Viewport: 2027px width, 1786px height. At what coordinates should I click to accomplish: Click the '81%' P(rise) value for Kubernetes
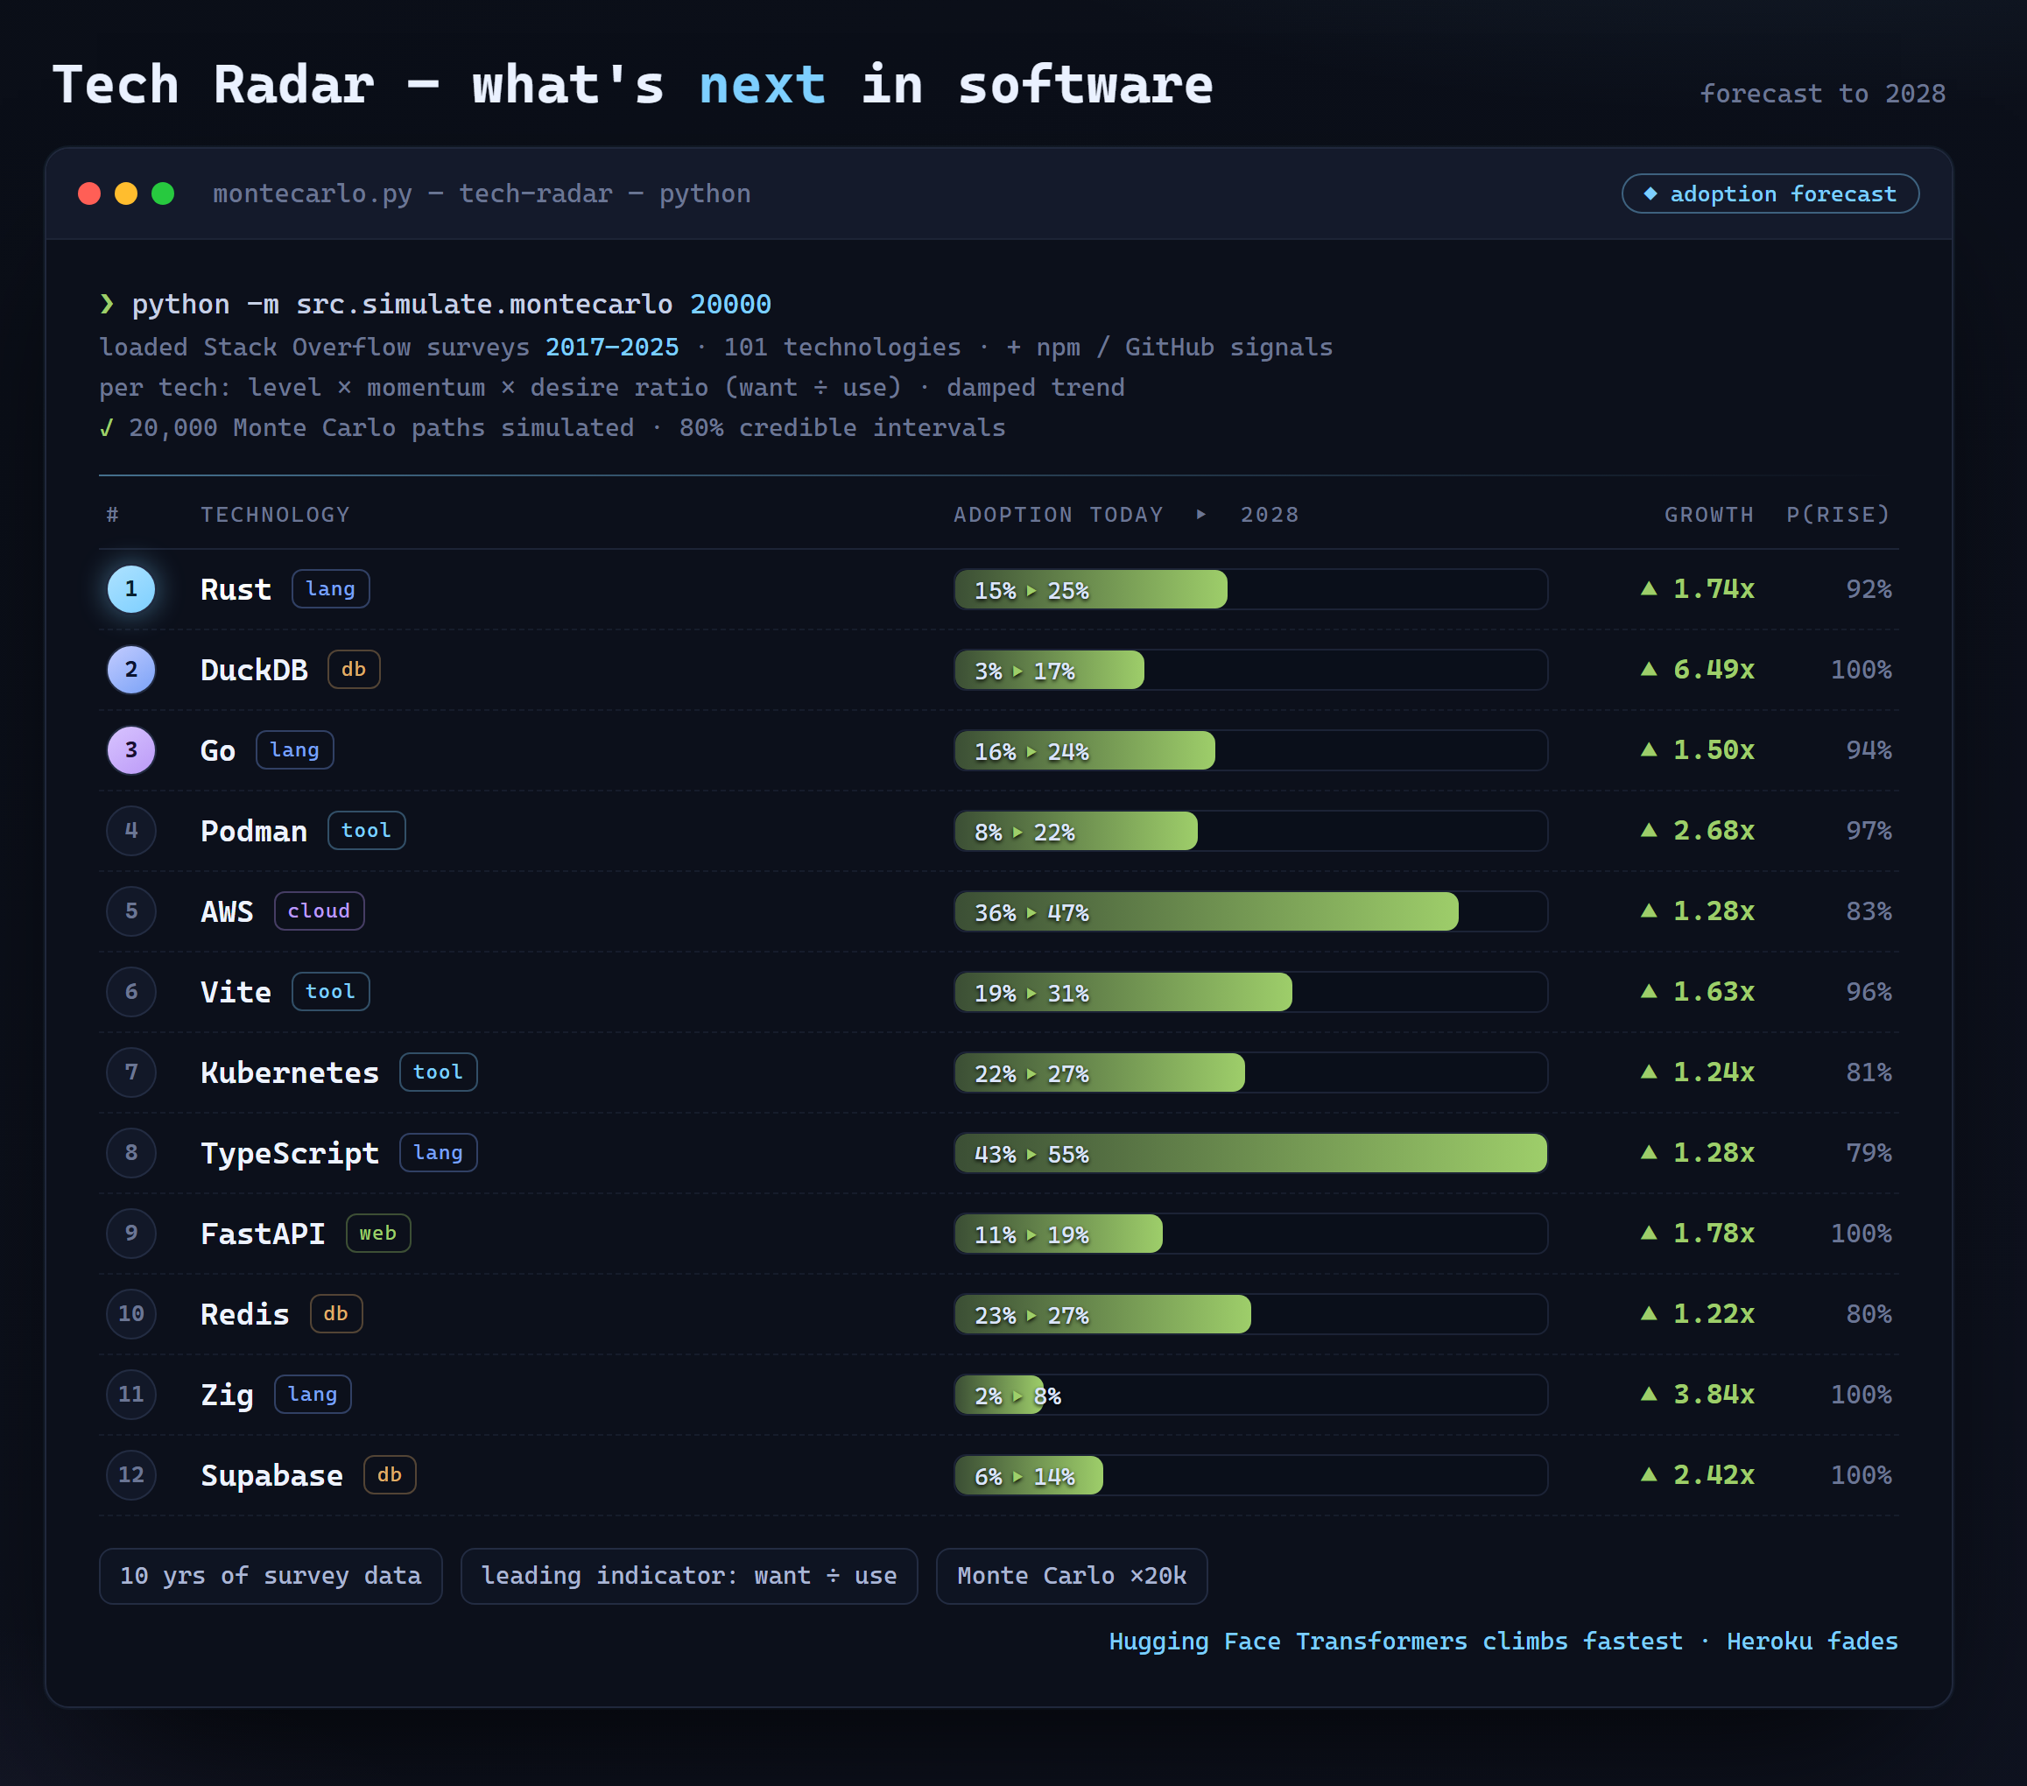(1869, 1072)
